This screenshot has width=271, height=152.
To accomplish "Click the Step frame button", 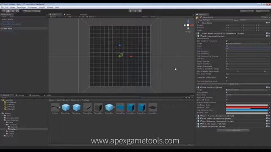I will point(140,11).
